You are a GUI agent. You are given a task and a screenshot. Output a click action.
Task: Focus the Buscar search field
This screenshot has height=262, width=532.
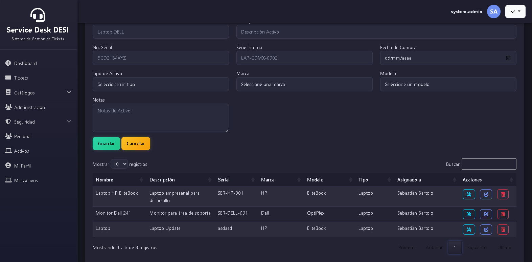pos(489,164)
